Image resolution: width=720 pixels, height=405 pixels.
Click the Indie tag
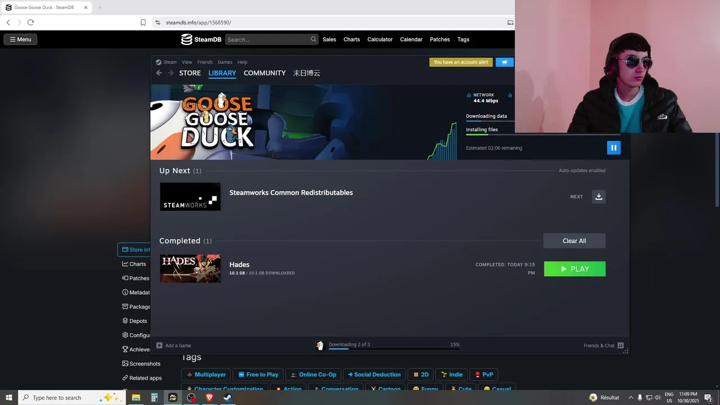[452, 375]
